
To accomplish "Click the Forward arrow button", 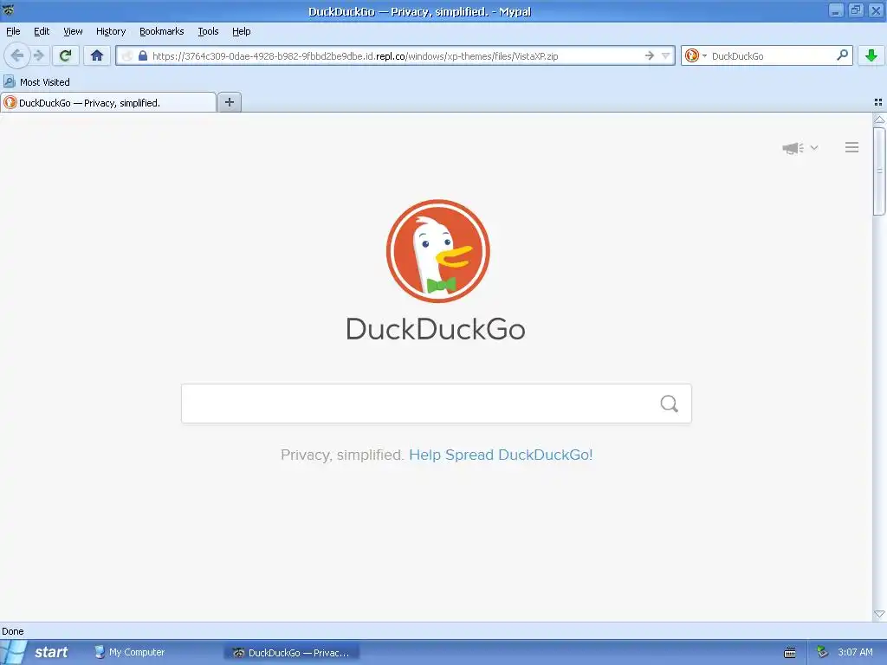I will [x=39, y=55].
